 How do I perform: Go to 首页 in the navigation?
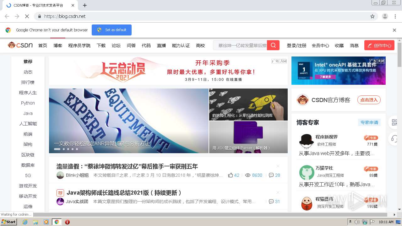click(x=43, y=46)
